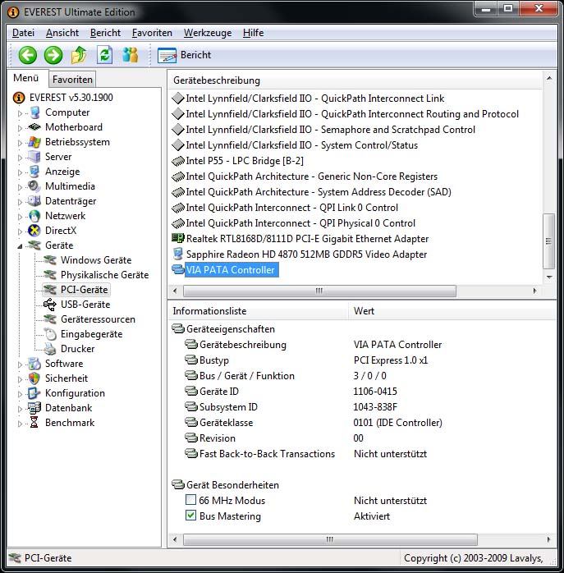
Task: Refresh the page with the refresh icon
Action: [x=104, y=55]
